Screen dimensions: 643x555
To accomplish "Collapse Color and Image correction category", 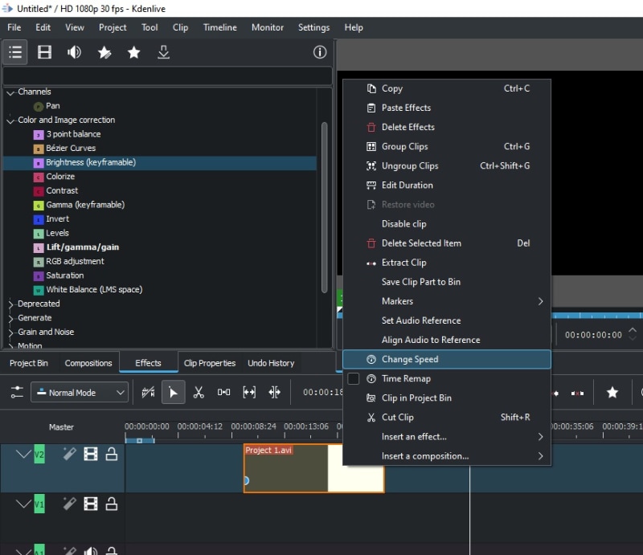I will tap(10, 120).
